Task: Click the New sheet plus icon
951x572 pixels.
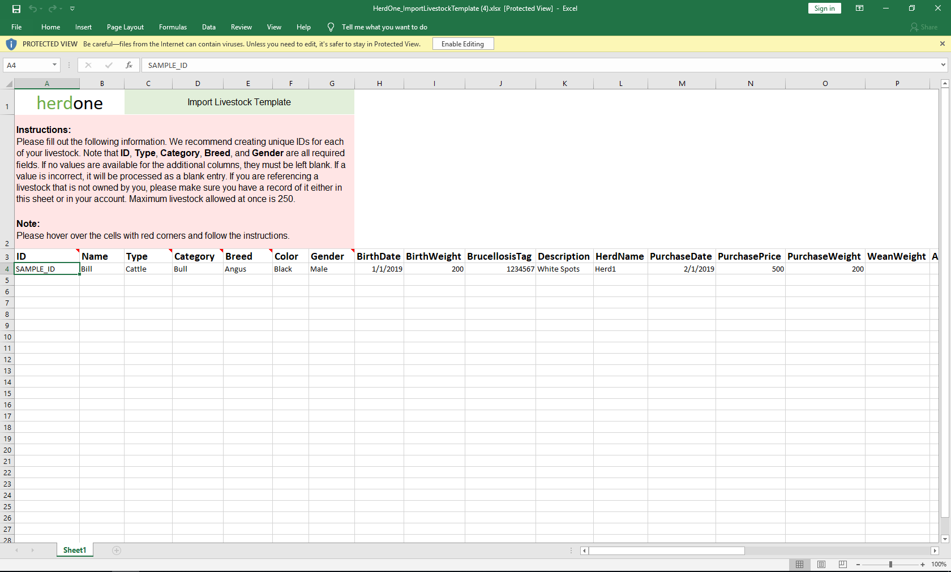Action: [117, 551]
